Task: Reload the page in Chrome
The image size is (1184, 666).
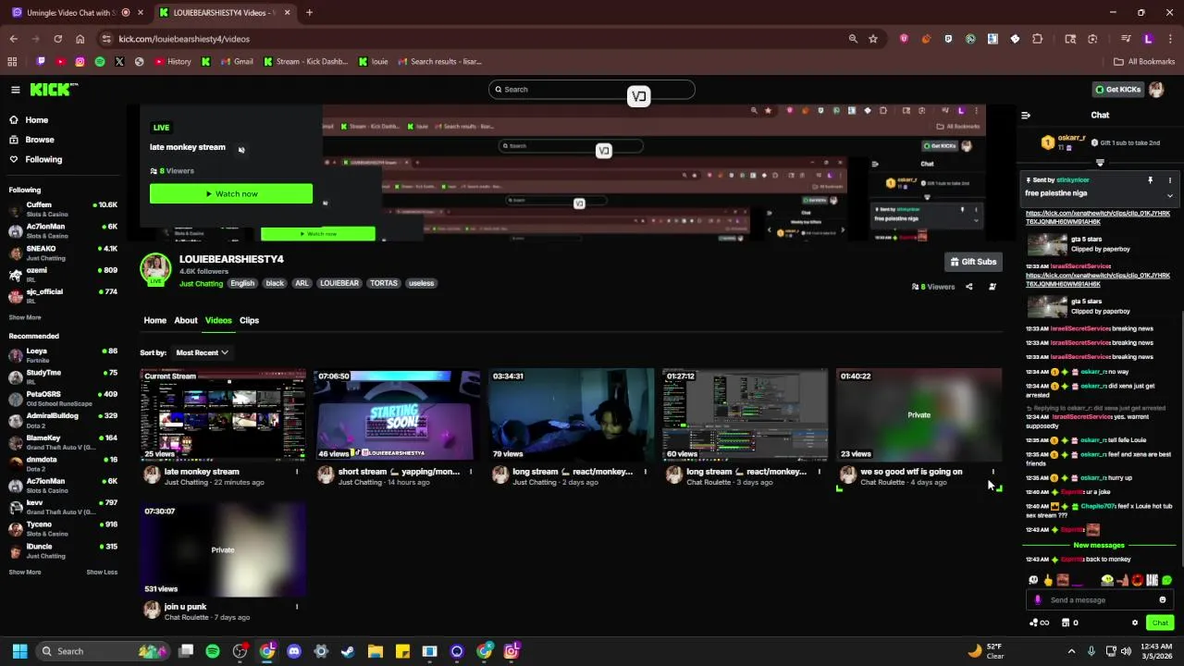Action: pos(57,39)
